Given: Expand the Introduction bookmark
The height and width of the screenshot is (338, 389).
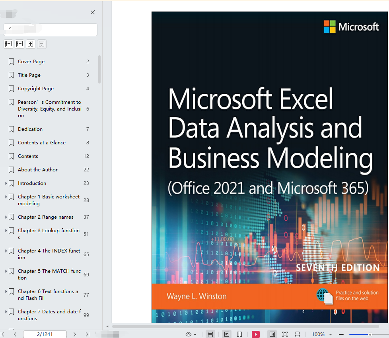Looking at the screenshot, I should (x=6, y=183).
